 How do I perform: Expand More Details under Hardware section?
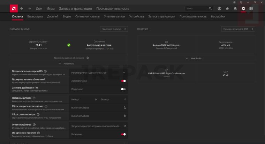pos(196,58)
